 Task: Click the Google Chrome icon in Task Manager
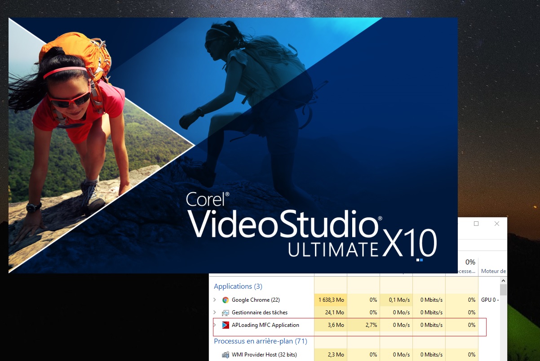coord(226,300)
